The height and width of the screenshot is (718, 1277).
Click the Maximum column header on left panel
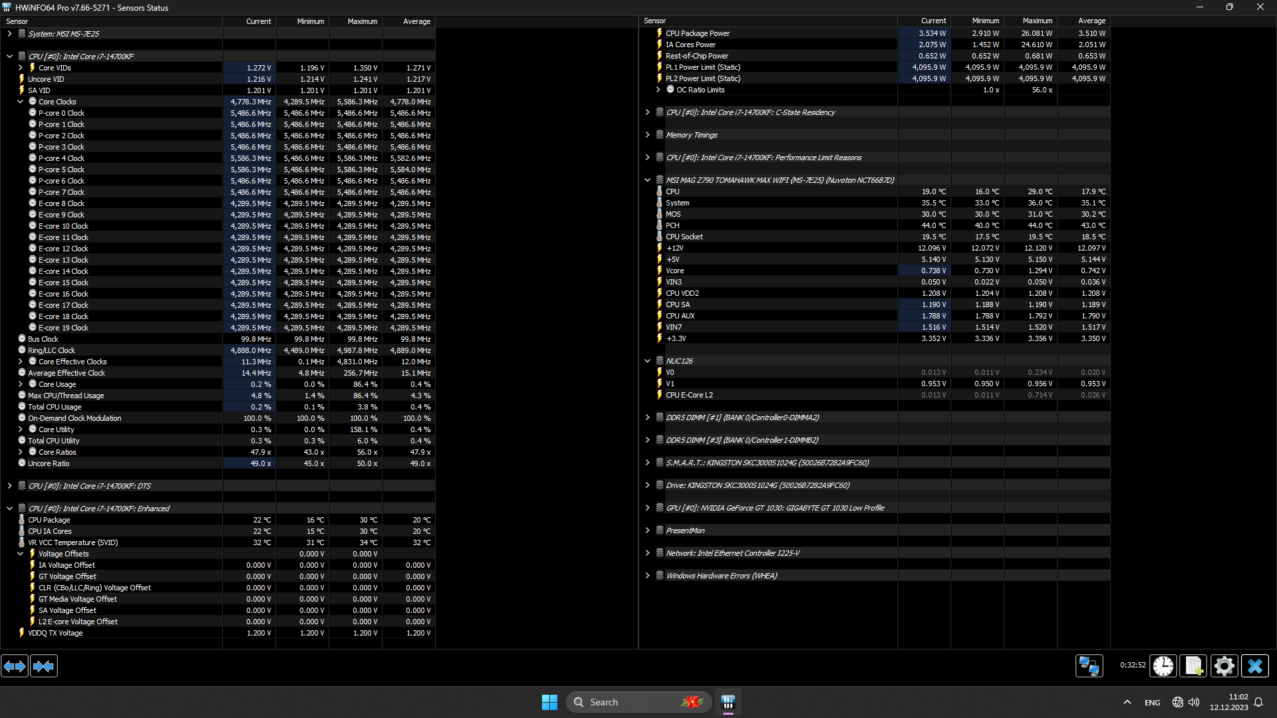362,21
